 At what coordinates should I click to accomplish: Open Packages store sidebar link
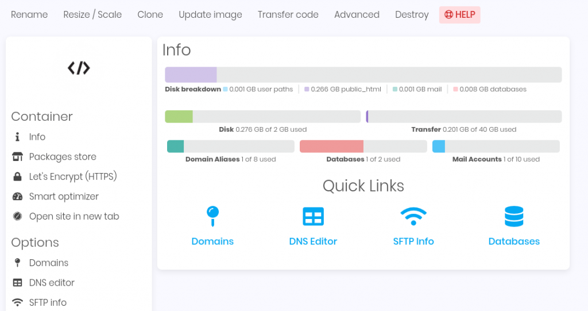(x=63, y=156)
